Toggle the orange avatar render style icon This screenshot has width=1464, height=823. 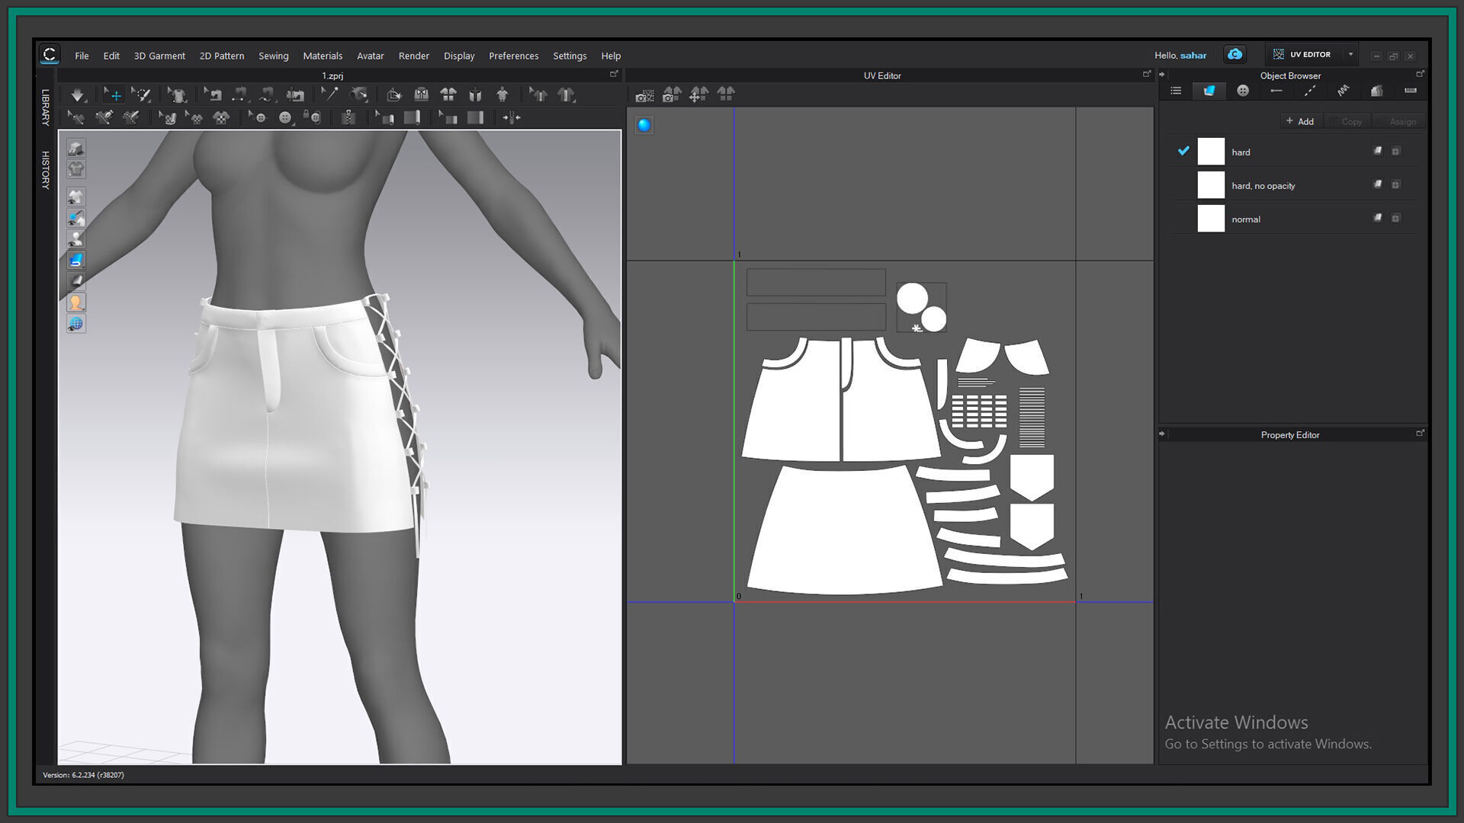click(x=75, y=303)
